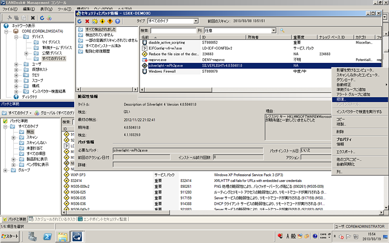
Task: Click the red X icon in patch window toolbar
Action: [87, 21]
